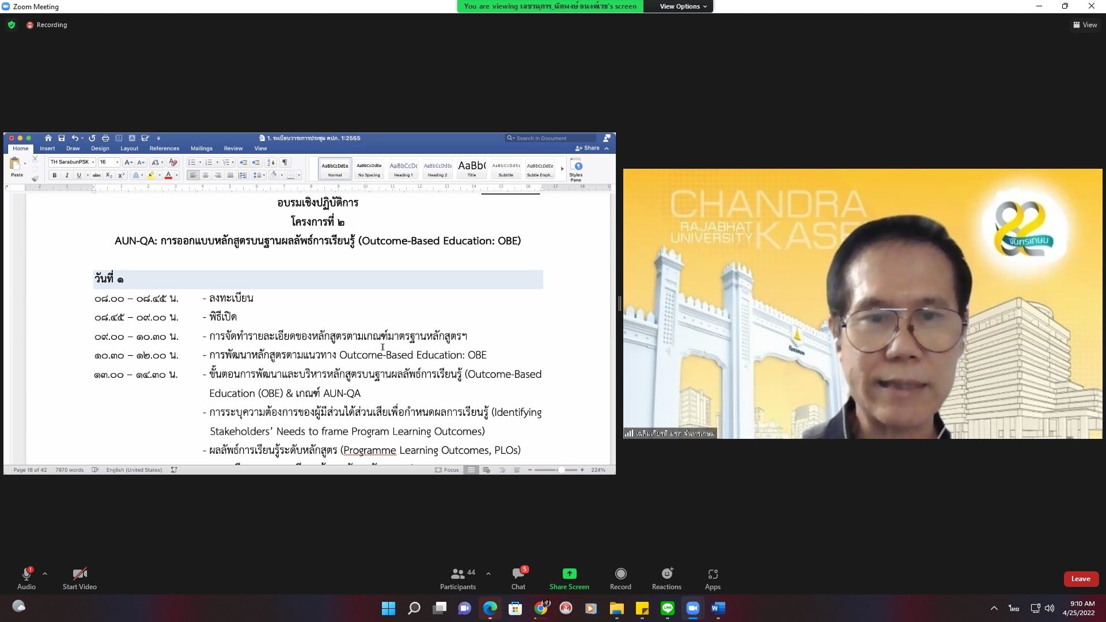The height and width of the screenshot is (622, 1106).
Task: Show hidden system tray icons
Action: click(x=994, y=608)
